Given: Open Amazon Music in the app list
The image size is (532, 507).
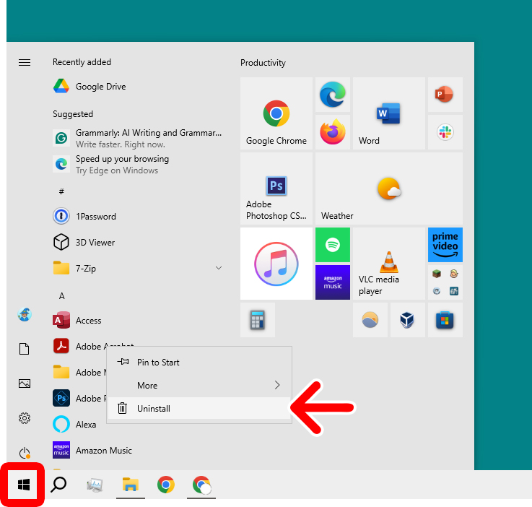Looking at the screenshot, I should point(137,451).
